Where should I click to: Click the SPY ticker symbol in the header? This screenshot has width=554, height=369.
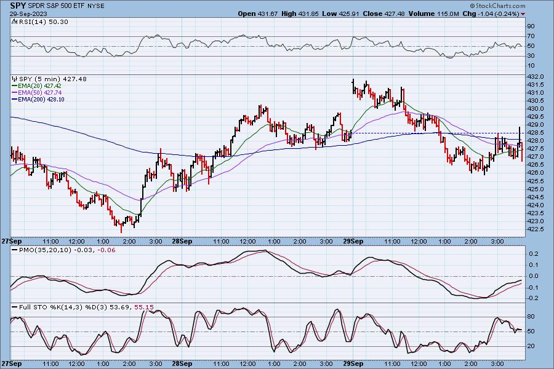tap(18, 6)
